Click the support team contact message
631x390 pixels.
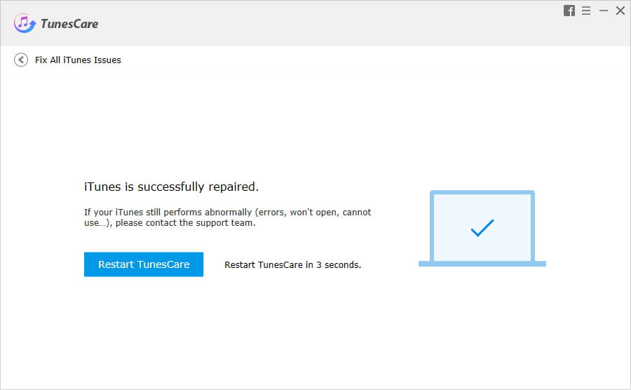[x=227, y=217]
